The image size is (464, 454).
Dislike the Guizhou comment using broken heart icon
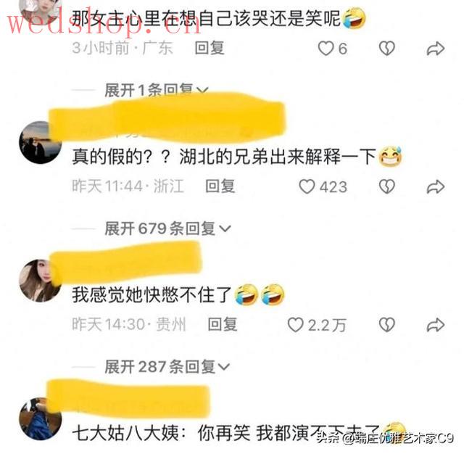387,325
